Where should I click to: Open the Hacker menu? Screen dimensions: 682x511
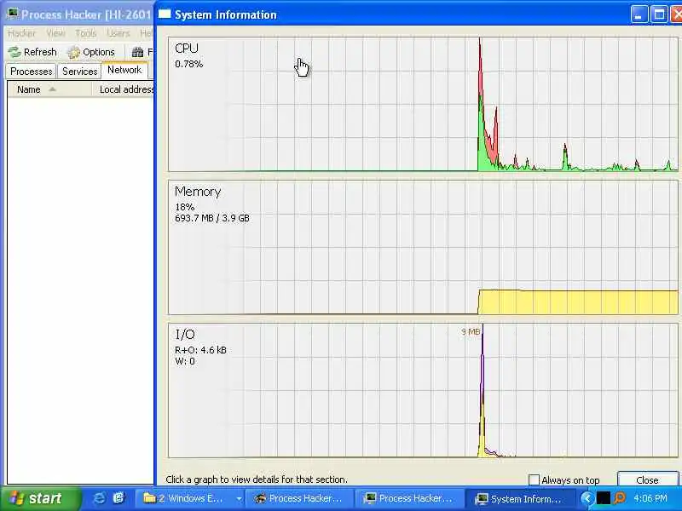[21, 33]
